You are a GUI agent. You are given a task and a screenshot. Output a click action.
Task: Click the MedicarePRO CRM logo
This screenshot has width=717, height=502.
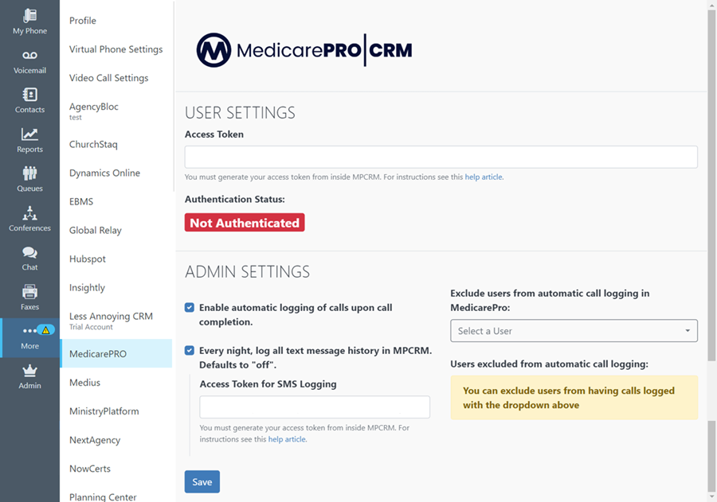[304, 50]
